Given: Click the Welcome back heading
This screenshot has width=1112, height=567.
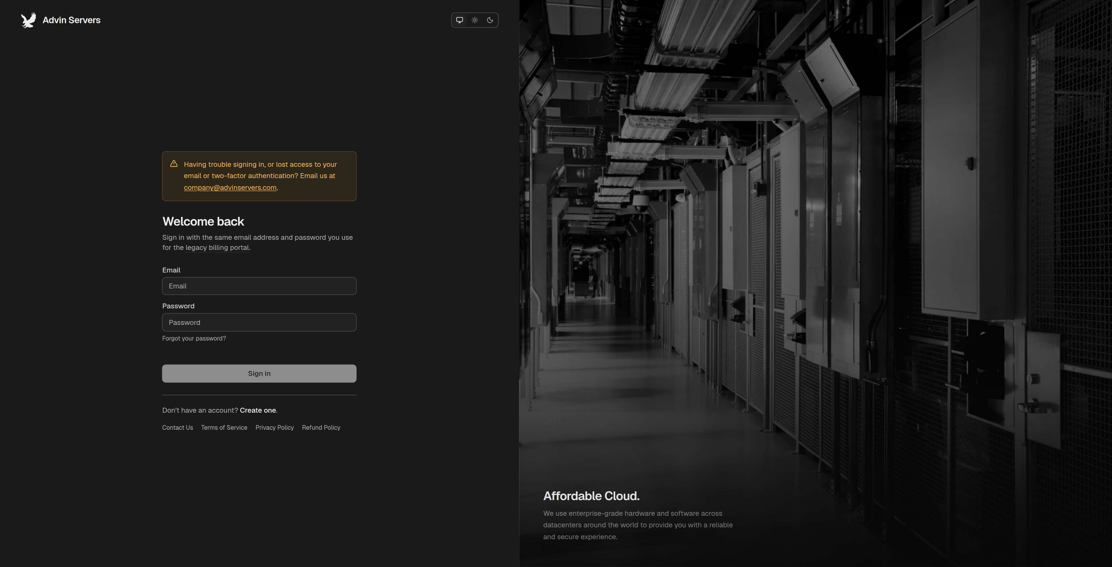Looking at the screenshot, I should [203, 222].
